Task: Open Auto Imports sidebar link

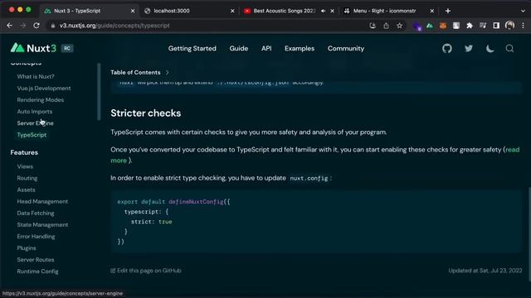Action: coord(35,112)
